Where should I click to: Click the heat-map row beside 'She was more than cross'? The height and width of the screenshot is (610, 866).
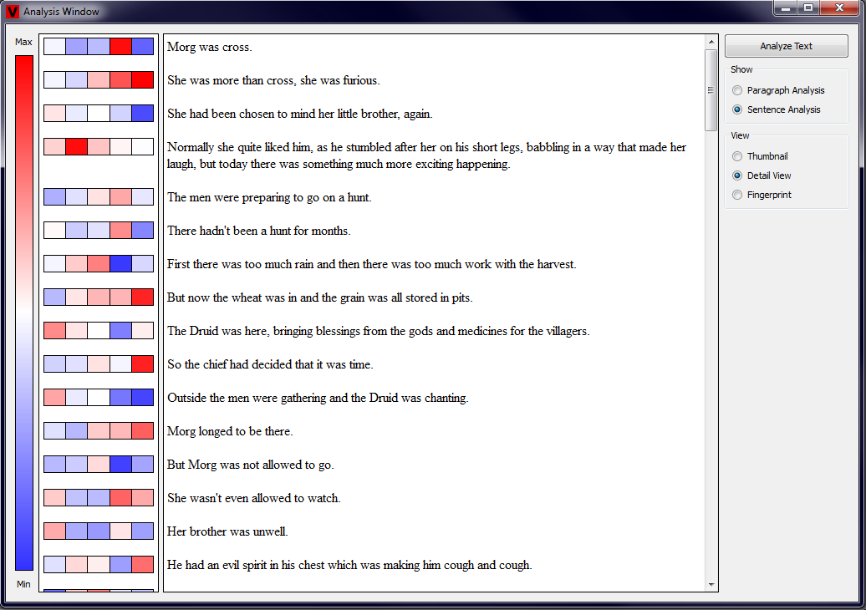point(99,80)
